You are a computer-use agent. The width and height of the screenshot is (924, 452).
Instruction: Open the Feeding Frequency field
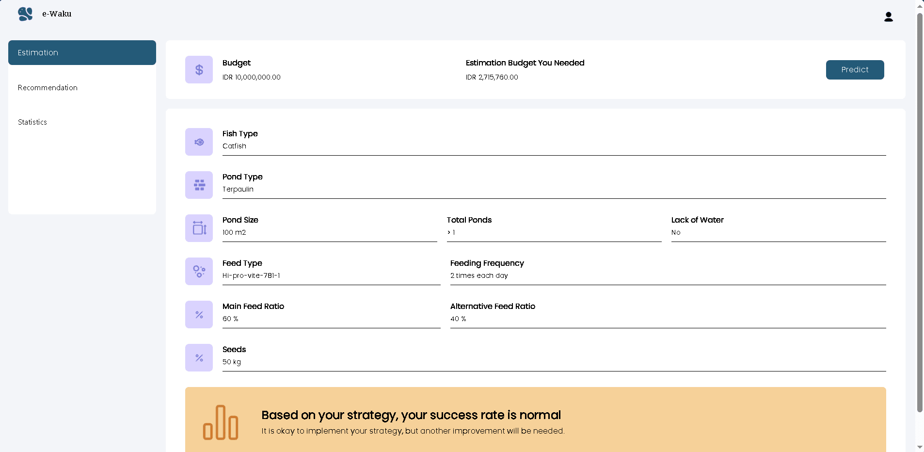click(668, 275)
